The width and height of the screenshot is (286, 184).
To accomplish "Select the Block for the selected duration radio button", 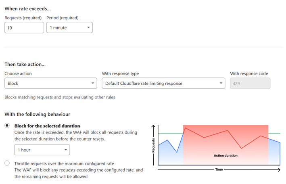I will tap(7, 126).
